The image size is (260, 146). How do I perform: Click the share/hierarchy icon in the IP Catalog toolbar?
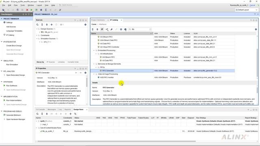107,29
